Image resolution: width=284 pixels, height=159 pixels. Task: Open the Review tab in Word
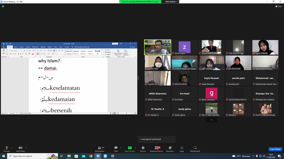(x=50, y=47)
